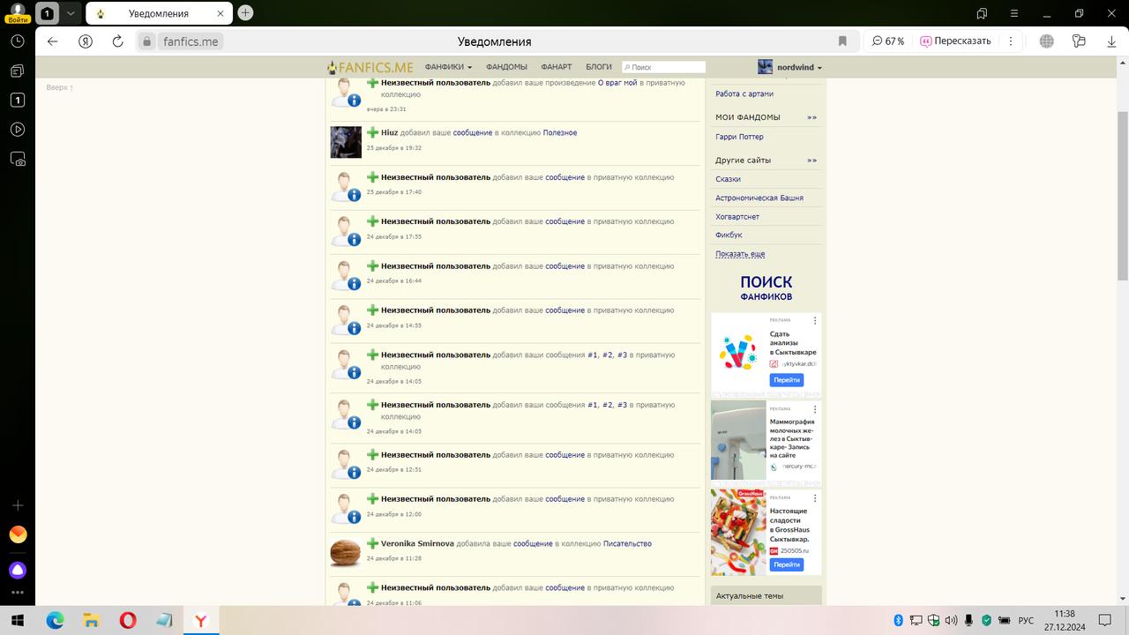Open the Alice assistant purple icon
This screenshot has width=1129, height=635.
coord(18,570)
